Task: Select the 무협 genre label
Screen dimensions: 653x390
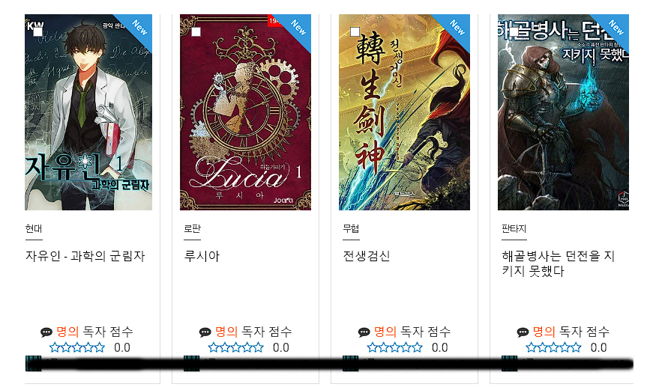Action: pyautogui.click(x=351, y=228)
